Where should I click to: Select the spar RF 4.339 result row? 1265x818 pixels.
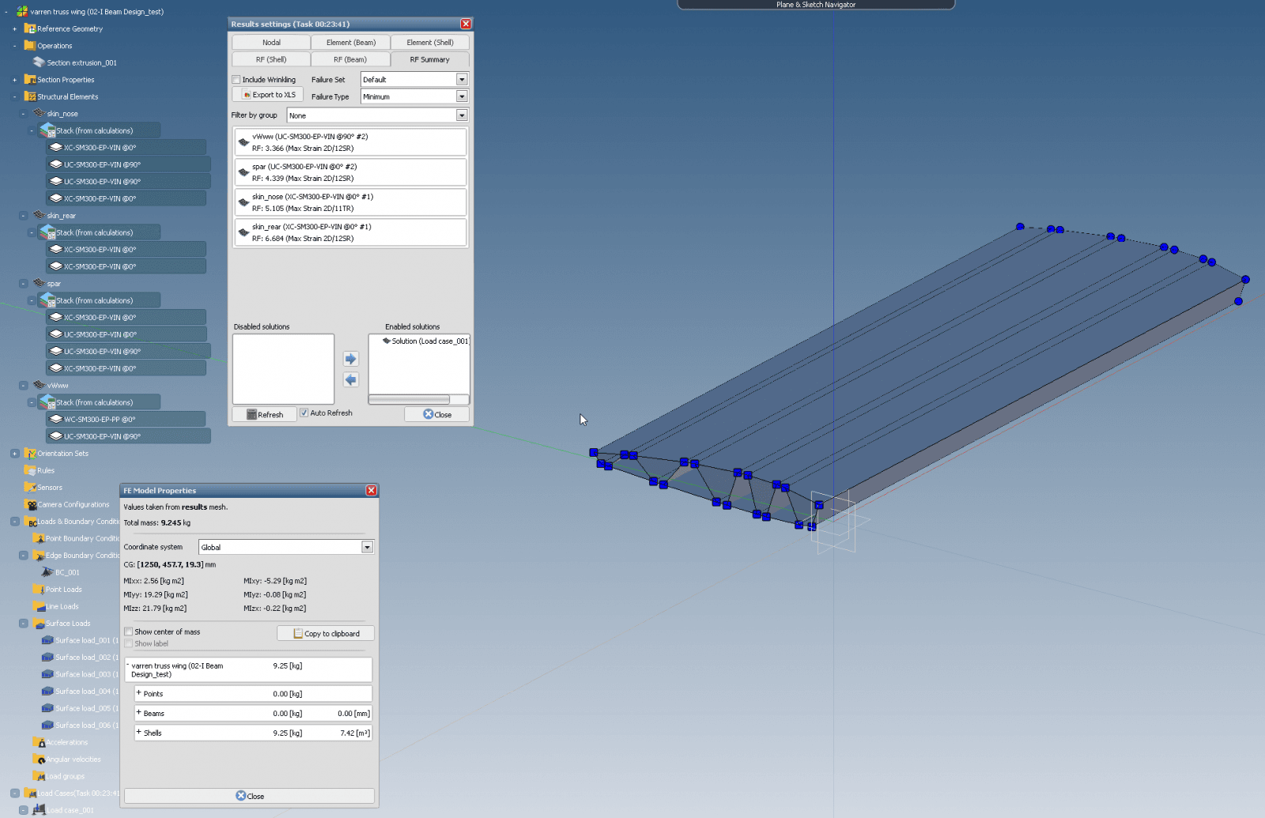[x=350, y=172]
